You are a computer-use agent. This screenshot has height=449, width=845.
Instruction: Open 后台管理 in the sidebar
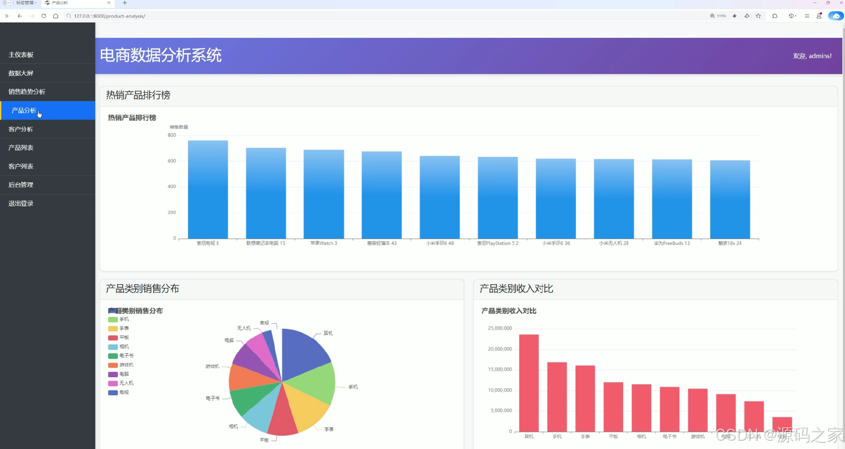[x=48, y=185]
